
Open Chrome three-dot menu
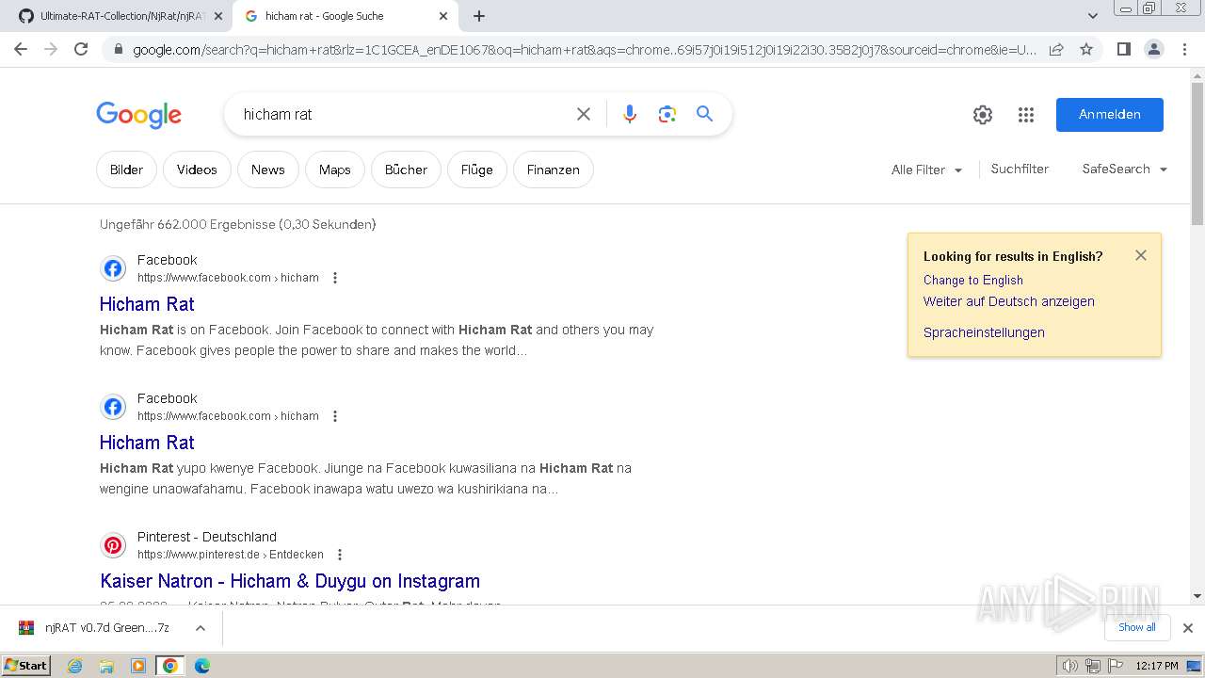(x=1184, y=49)
